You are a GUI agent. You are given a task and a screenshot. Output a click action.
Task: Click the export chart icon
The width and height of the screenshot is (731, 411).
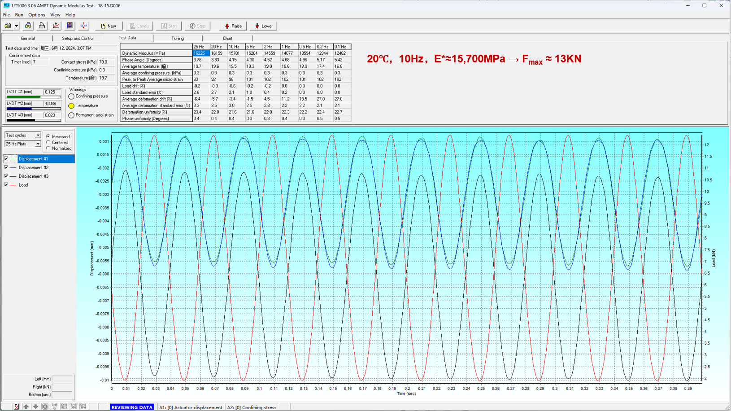click(56, 26)
